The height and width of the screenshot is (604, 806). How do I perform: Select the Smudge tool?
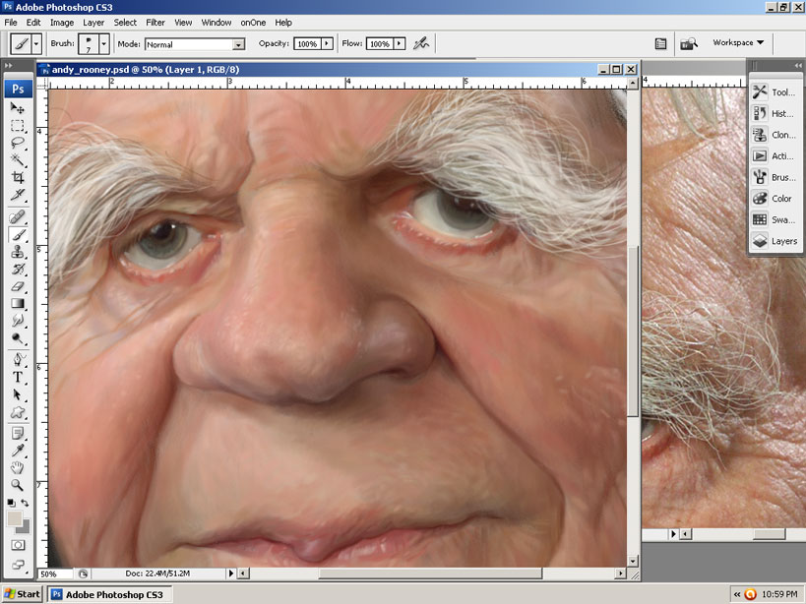pos(18,321)
